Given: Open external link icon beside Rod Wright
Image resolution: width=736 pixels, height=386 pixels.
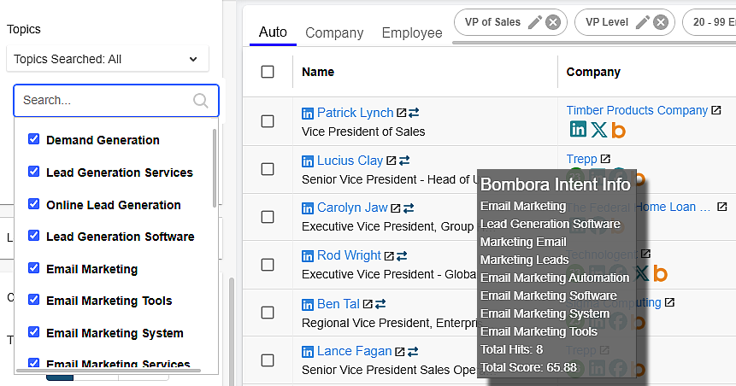Looking at the screenshot, I should tap(389, 256).
